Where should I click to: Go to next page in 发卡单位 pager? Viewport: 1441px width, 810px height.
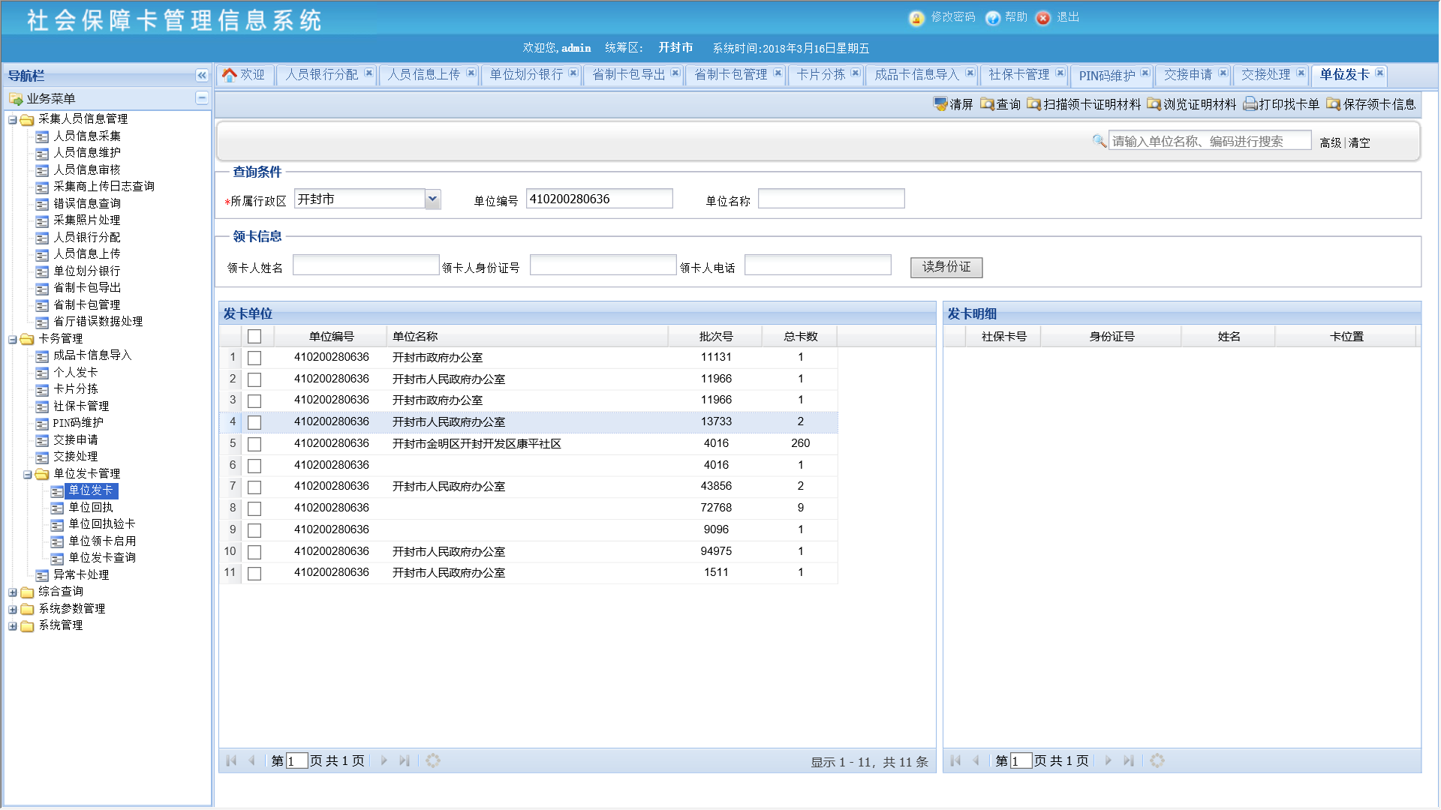click(x=384, y=760)
